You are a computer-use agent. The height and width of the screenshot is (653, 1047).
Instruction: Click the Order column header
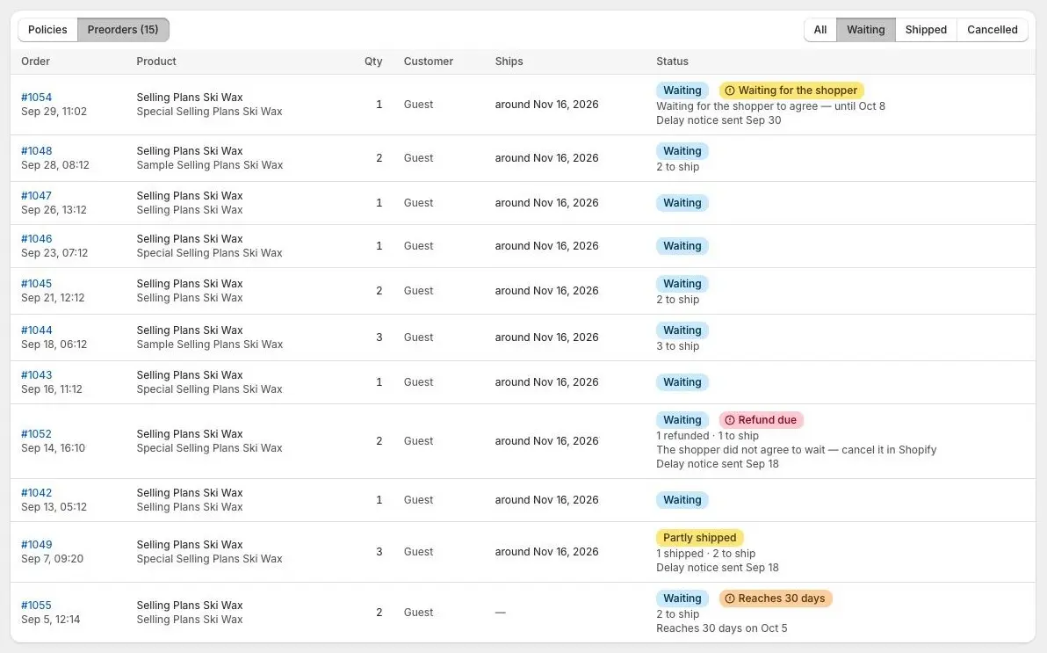tap(35, 61)
